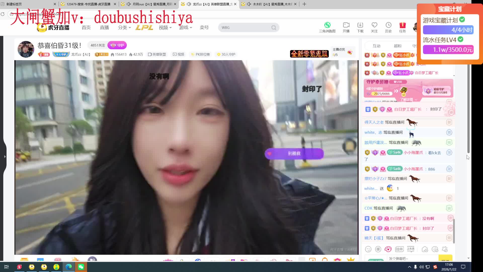
Task: Open the PK排位榜 ranking link
Action: click(x=200, y=54)
